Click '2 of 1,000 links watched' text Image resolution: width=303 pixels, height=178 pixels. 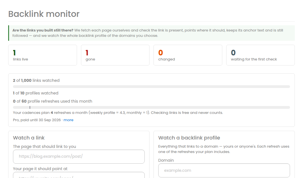click(x=36, y=80)
